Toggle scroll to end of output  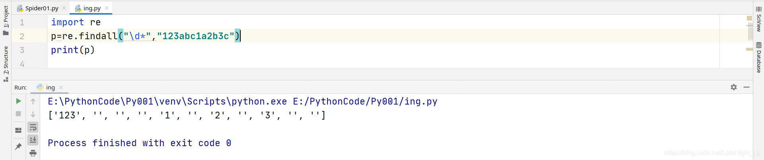coord(33,140)
